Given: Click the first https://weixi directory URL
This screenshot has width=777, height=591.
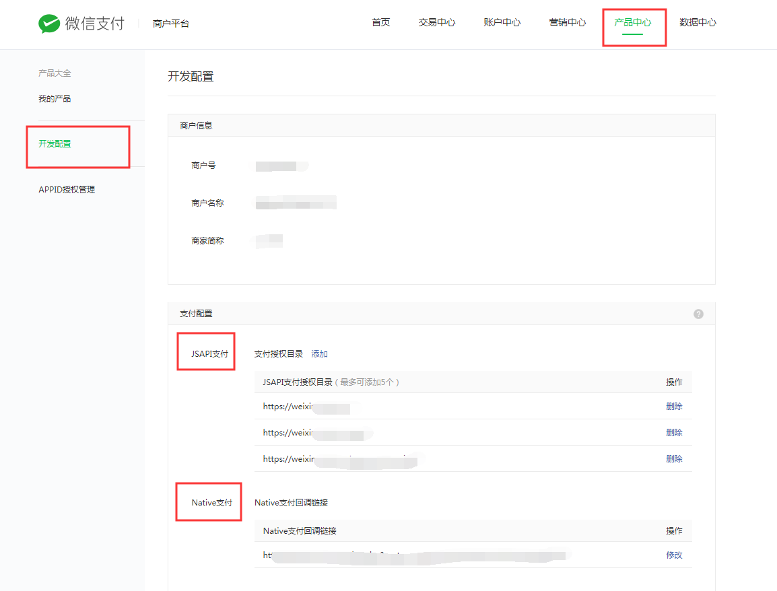Looking at the screenshot, I should coord(306,407).
